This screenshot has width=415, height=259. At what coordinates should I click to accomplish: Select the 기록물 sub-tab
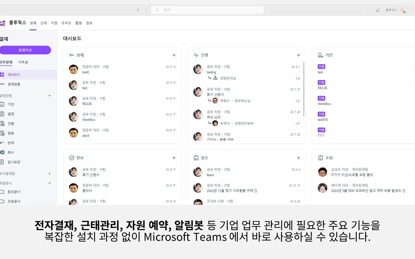(x=23, y=62)
